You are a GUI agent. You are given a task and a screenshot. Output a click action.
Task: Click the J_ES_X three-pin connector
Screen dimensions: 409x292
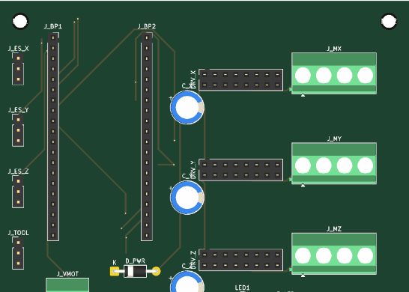point(18,69)
